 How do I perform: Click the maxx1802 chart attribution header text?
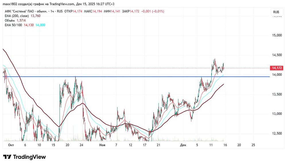pos(59,4)
